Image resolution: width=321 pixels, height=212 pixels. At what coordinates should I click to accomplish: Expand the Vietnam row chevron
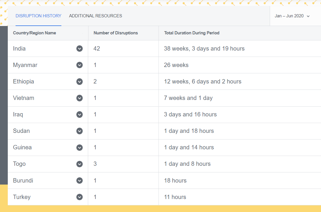tap(80, 98)
